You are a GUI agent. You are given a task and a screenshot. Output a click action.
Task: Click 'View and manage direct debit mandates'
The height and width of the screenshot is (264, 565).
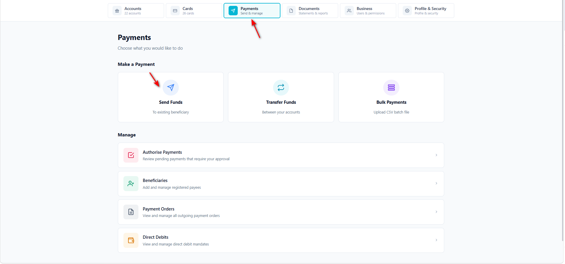pyautogui.click(x=176, y=244)
